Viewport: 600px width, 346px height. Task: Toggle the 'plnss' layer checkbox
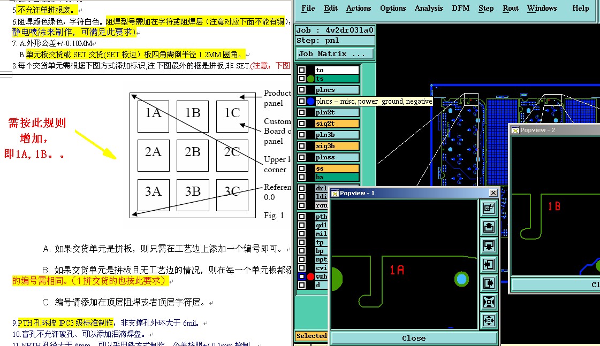click(x=302, y=157)
